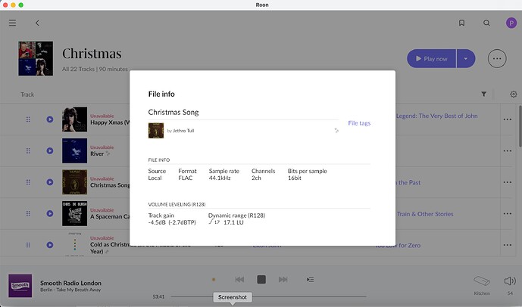Open the hamburger navigation menu
Viewport: 522px width, 307px height.
12,23
